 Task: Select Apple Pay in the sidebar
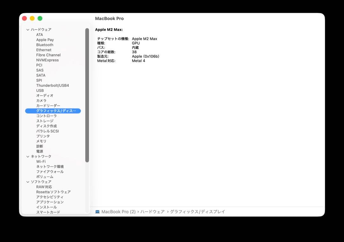[x=44, y=40]
